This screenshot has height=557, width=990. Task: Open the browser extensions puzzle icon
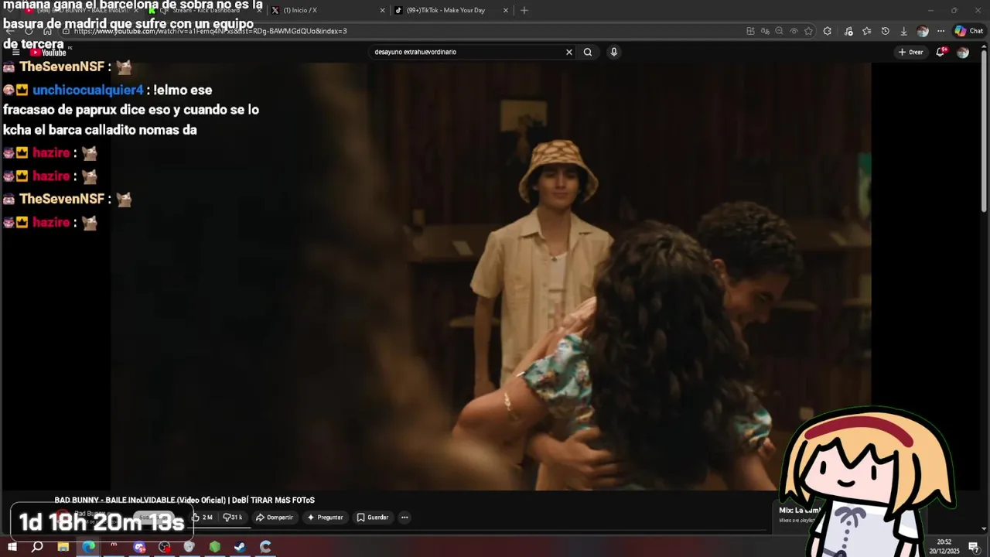pos(828,31)
